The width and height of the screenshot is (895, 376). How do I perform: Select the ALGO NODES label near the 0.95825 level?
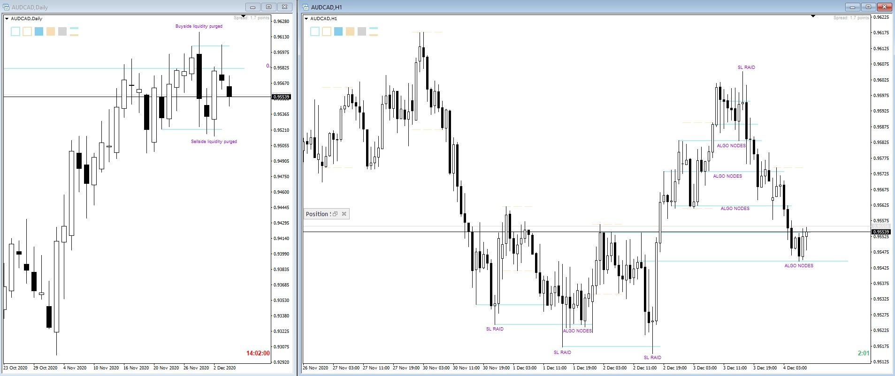click(731, 146)
